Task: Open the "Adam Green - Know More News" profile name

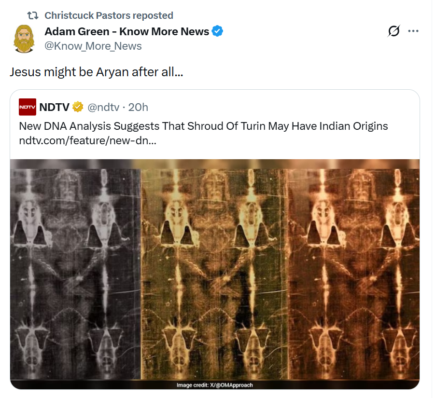Action: pos(127,32)
